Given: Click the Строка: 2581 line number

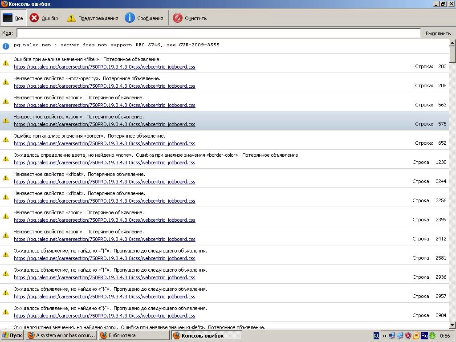Looking at the screenshot, I should pyautogui.click(x=429, y=258).
